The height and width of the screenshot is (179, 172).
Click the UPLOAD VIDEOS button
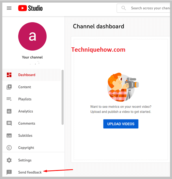click(x=121, y=124)
